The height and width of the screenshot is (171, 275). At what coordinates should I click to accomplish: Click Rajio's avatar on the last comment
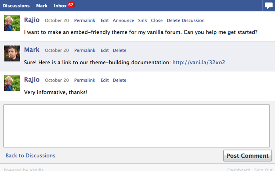click(x=12, y=83)
